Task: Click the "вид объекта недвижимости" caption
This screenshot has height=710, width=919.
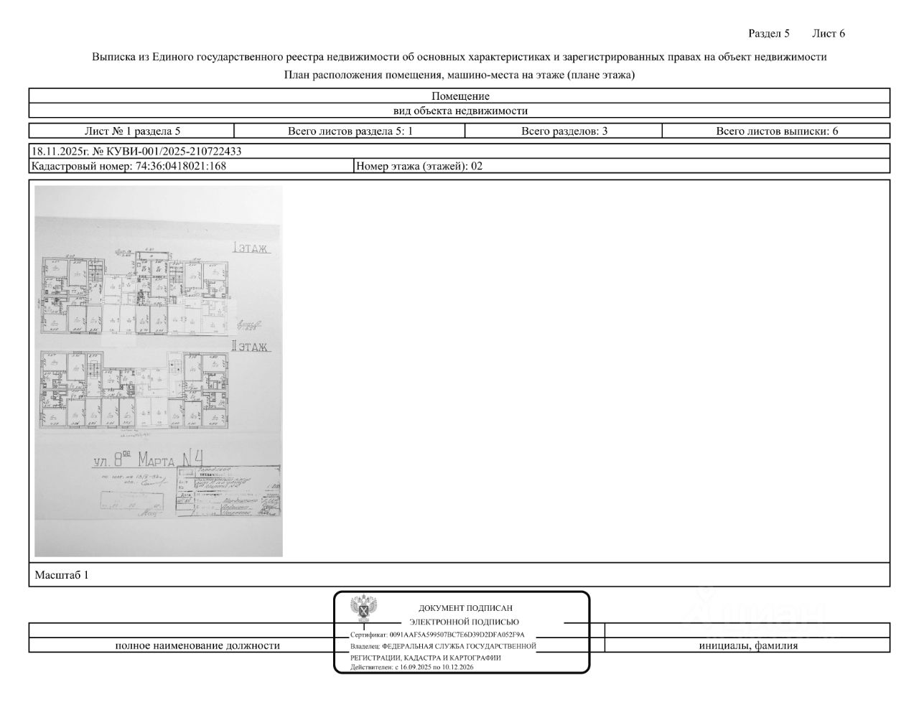Action: point(460,111)
